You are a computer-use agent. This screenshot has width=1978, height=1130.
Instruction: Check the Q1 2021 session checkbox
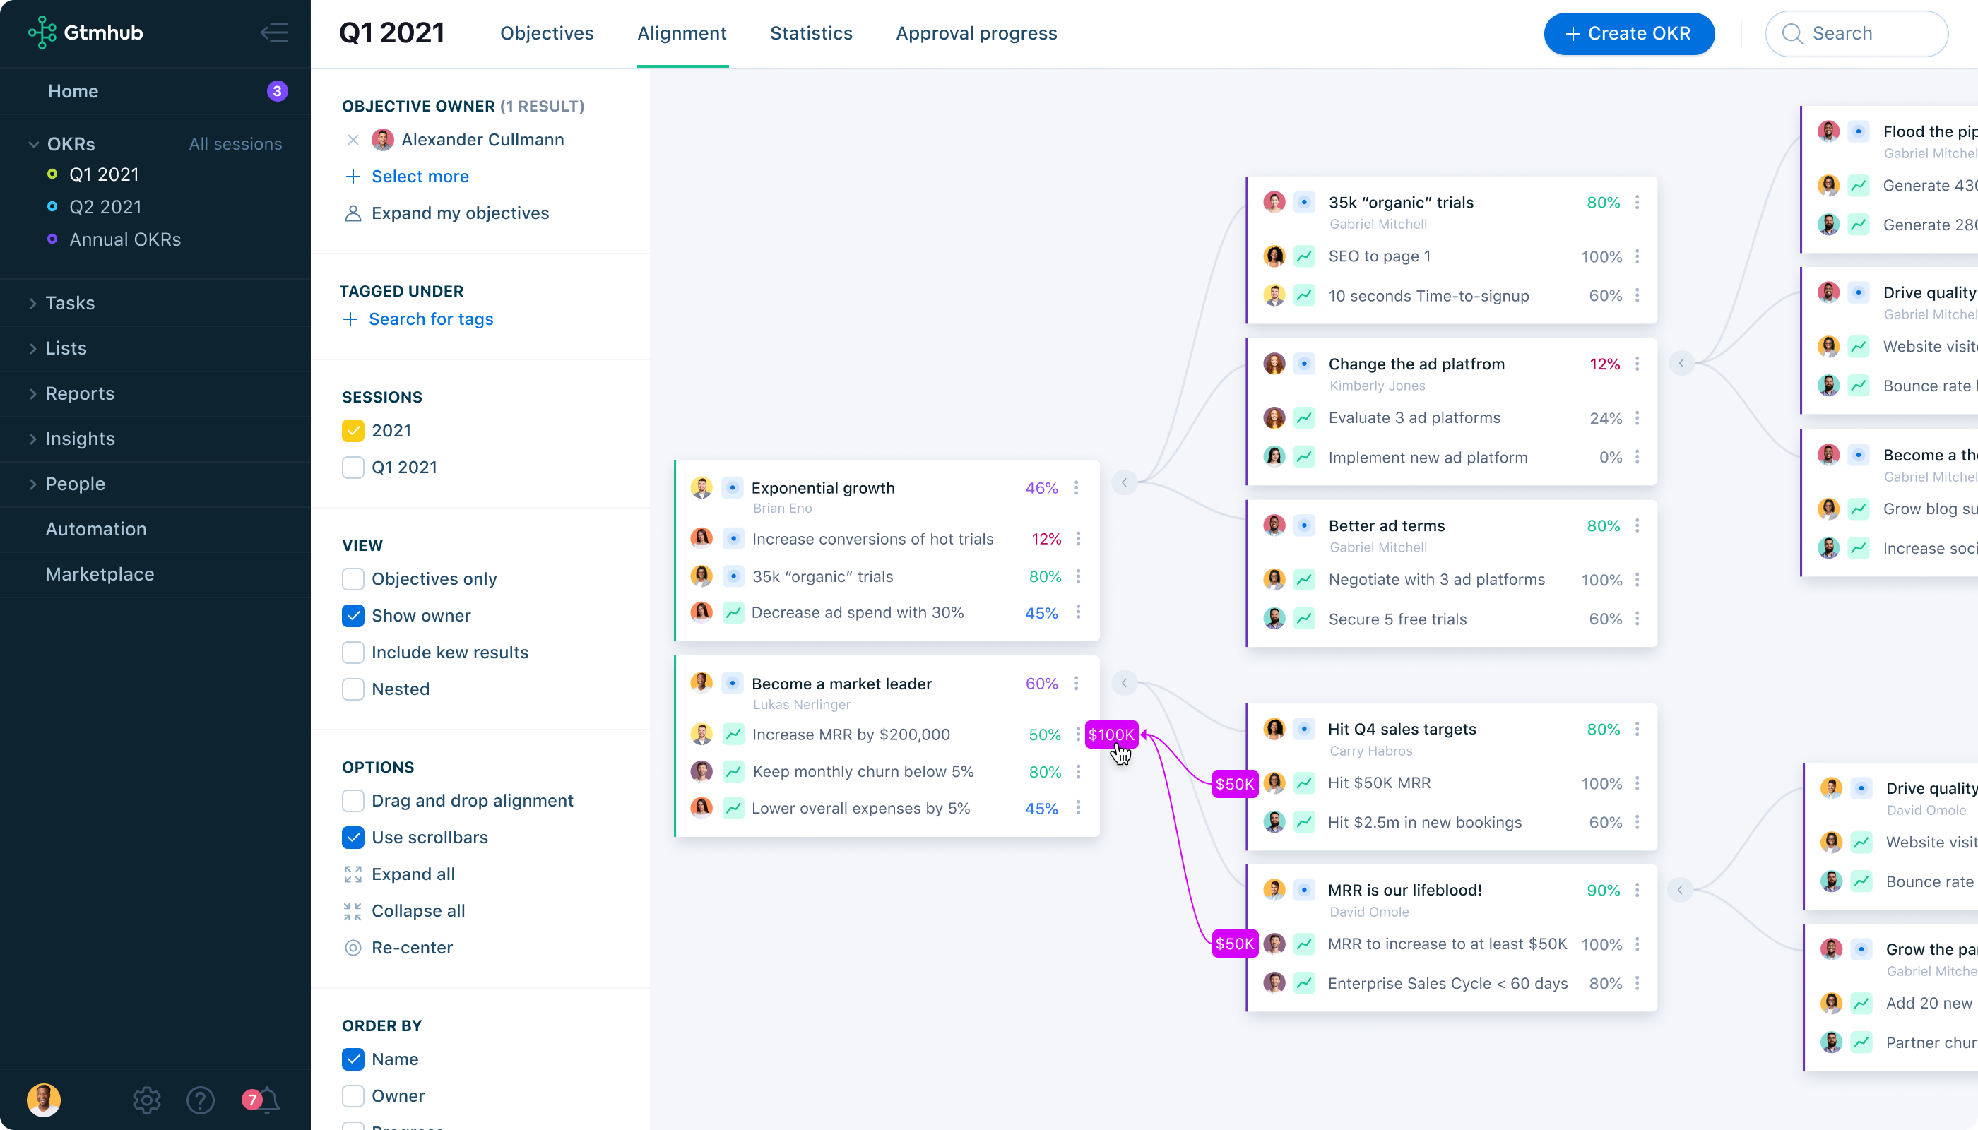point(353,468)
